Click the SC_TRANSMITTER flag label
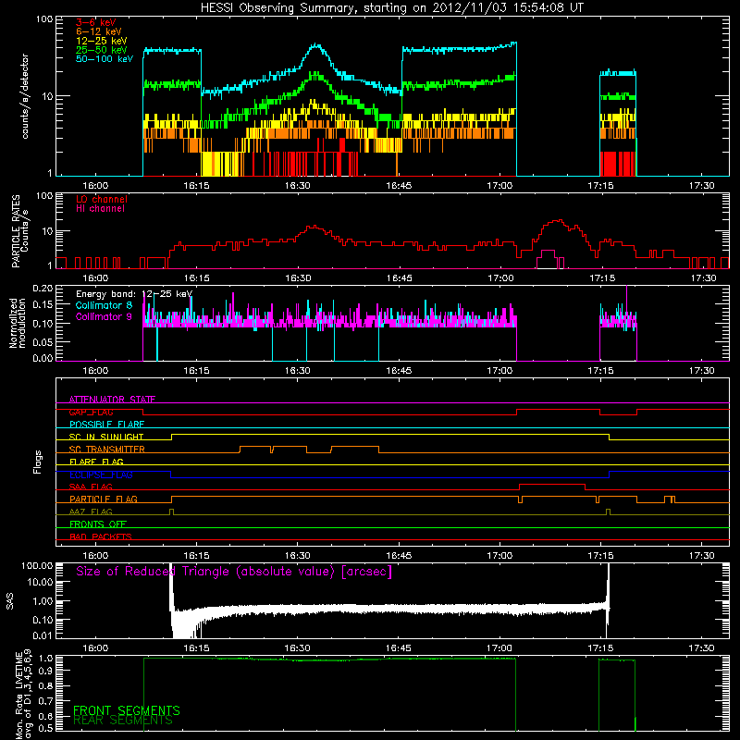The width and height of the screenshot is (740, 740). pos(106,450)
